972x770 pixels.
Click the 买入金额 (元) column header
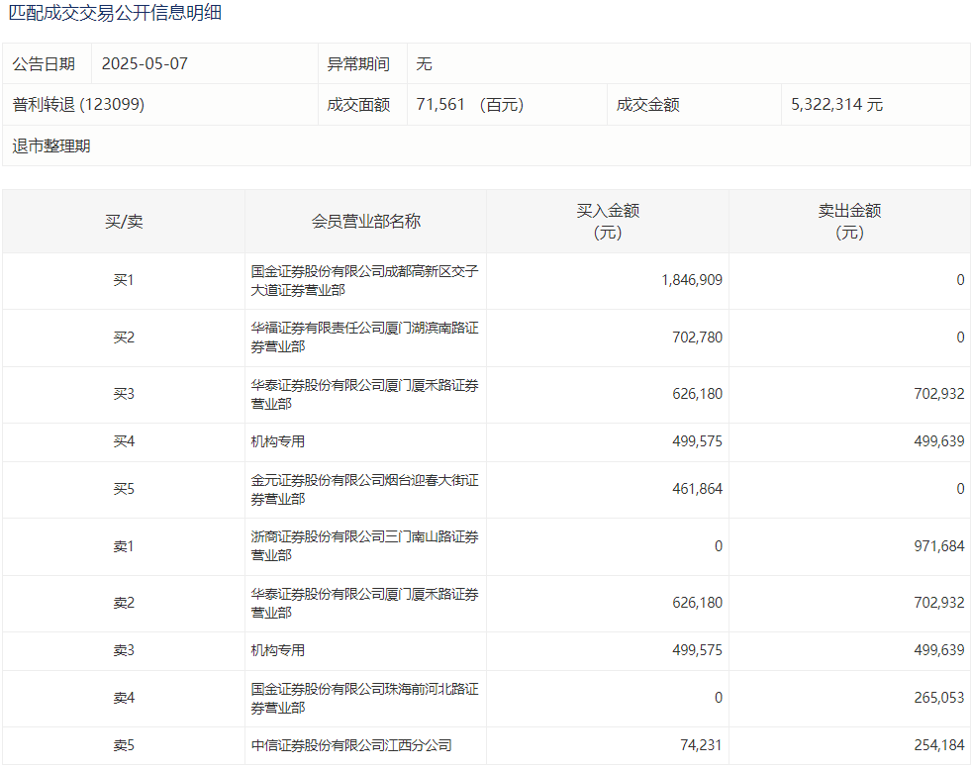pyautogui.click(x=608, y=222)
